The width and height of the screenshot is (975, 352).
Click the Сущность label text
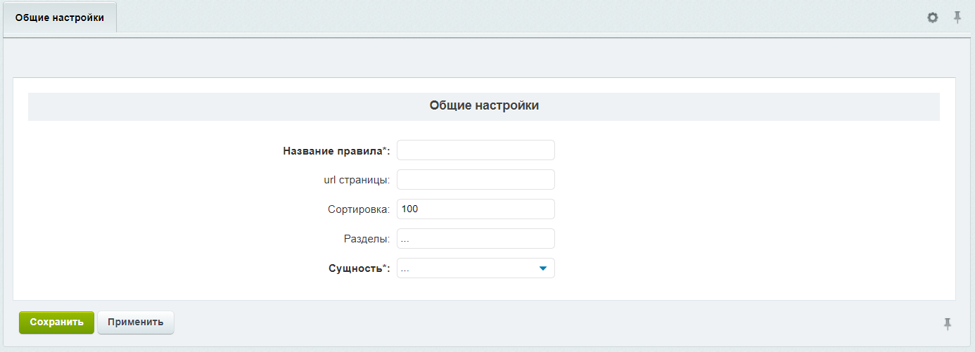359,268
